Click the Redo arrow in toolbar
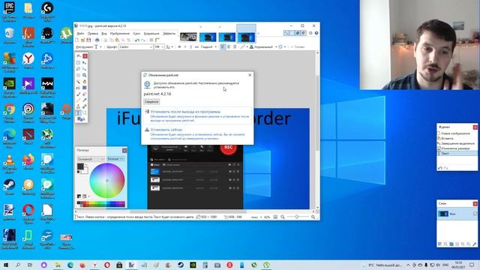480x270 pixels. tap(143, 40)
